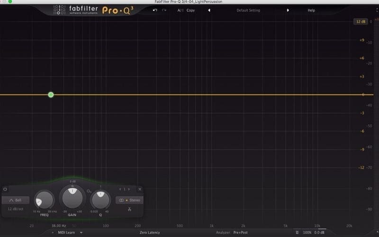Select the green EQ band 1 node

point(51,94)
